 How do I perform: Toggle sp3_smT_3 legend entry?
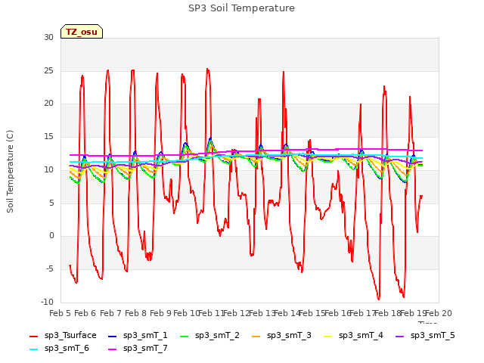coord(281,336)
